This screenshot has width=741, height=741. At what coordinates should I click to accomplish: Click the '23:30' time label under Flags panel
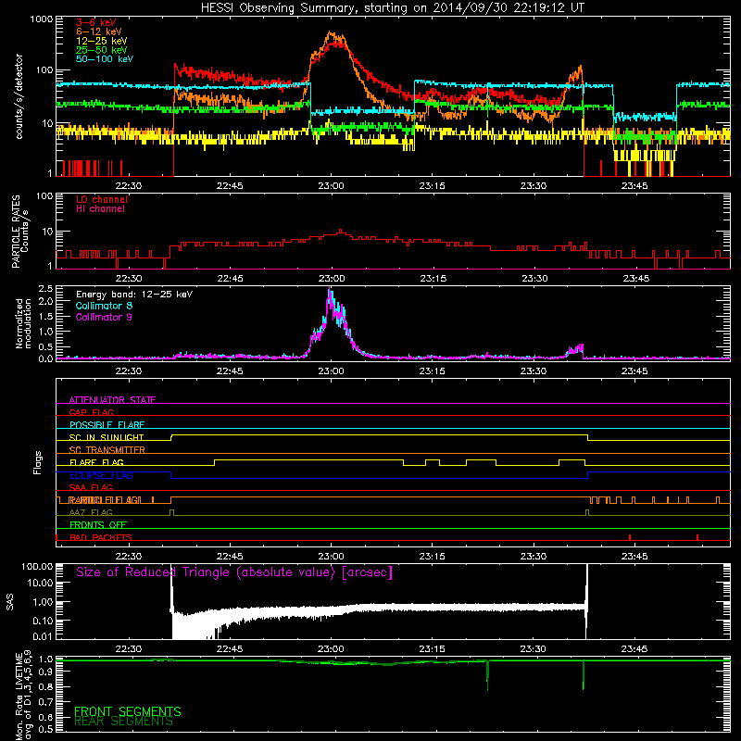pos(534,557)
